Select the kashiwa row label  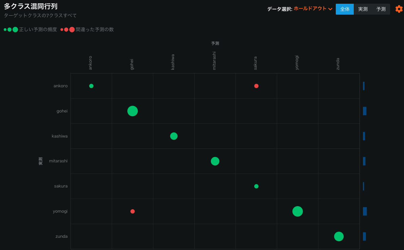point(59,136)
